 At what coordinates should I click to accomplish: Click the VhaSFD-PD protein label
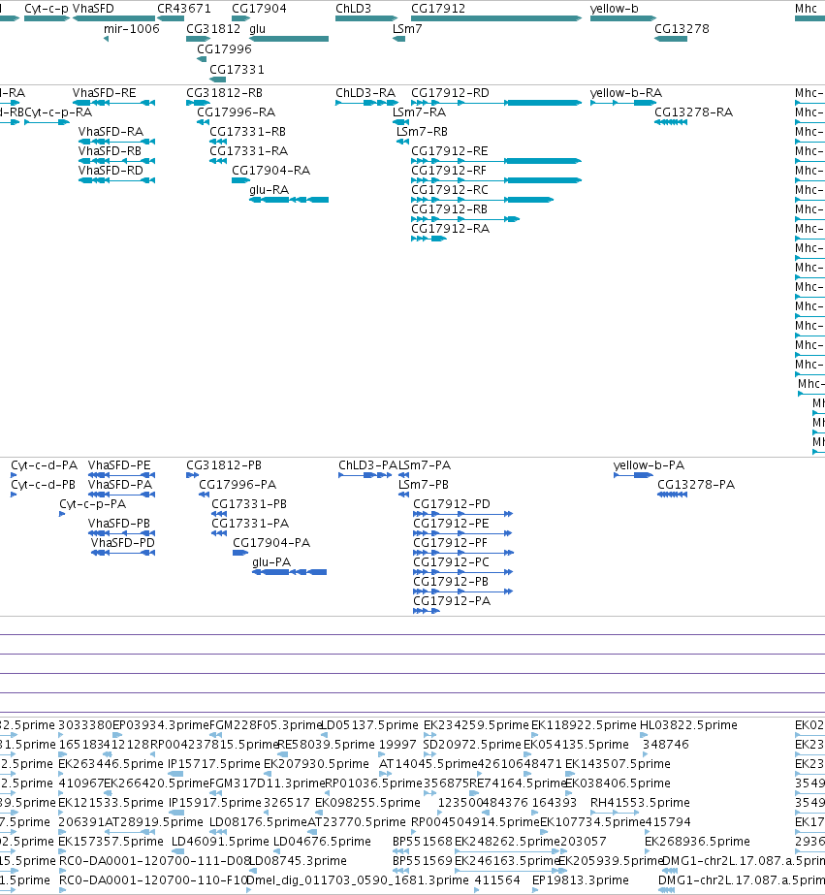tap(123, 543)
